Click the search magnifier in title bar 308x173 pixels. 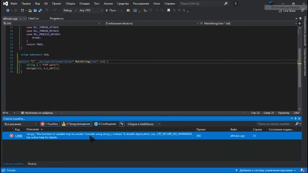coord(226,3)
